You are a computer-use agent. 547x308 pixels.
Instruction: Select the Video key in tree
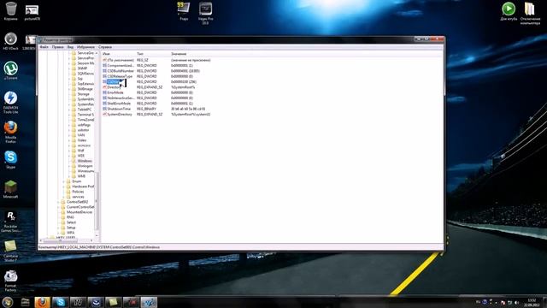pyautogui.click(x=82, y=140)
